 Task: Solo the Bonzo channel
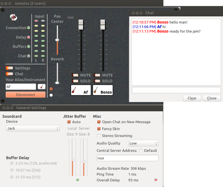97,81
